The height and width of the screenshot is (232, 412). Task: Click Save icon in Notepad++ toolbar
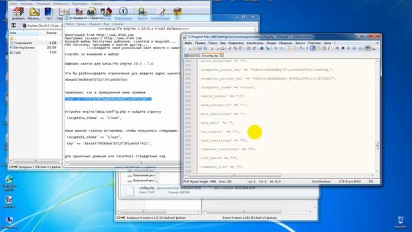coord(200,48)
